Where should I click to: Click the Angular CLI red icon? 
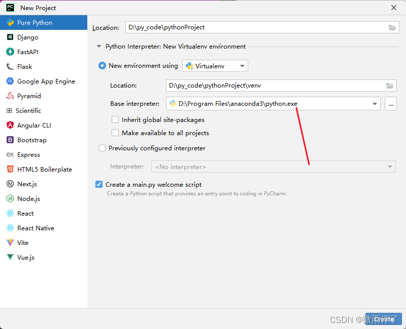10,125
